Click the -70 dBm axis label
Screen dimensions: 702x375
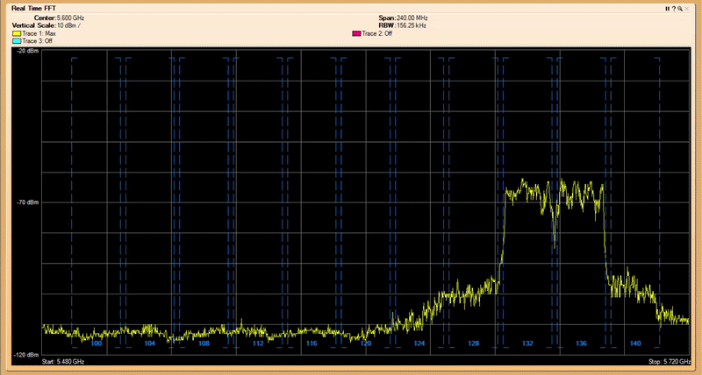pyautogui.click(x=28, y=202)
